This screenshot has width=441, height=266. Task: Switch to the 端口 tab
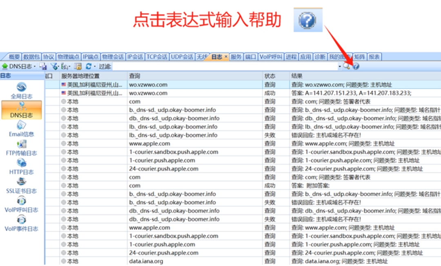250,57
